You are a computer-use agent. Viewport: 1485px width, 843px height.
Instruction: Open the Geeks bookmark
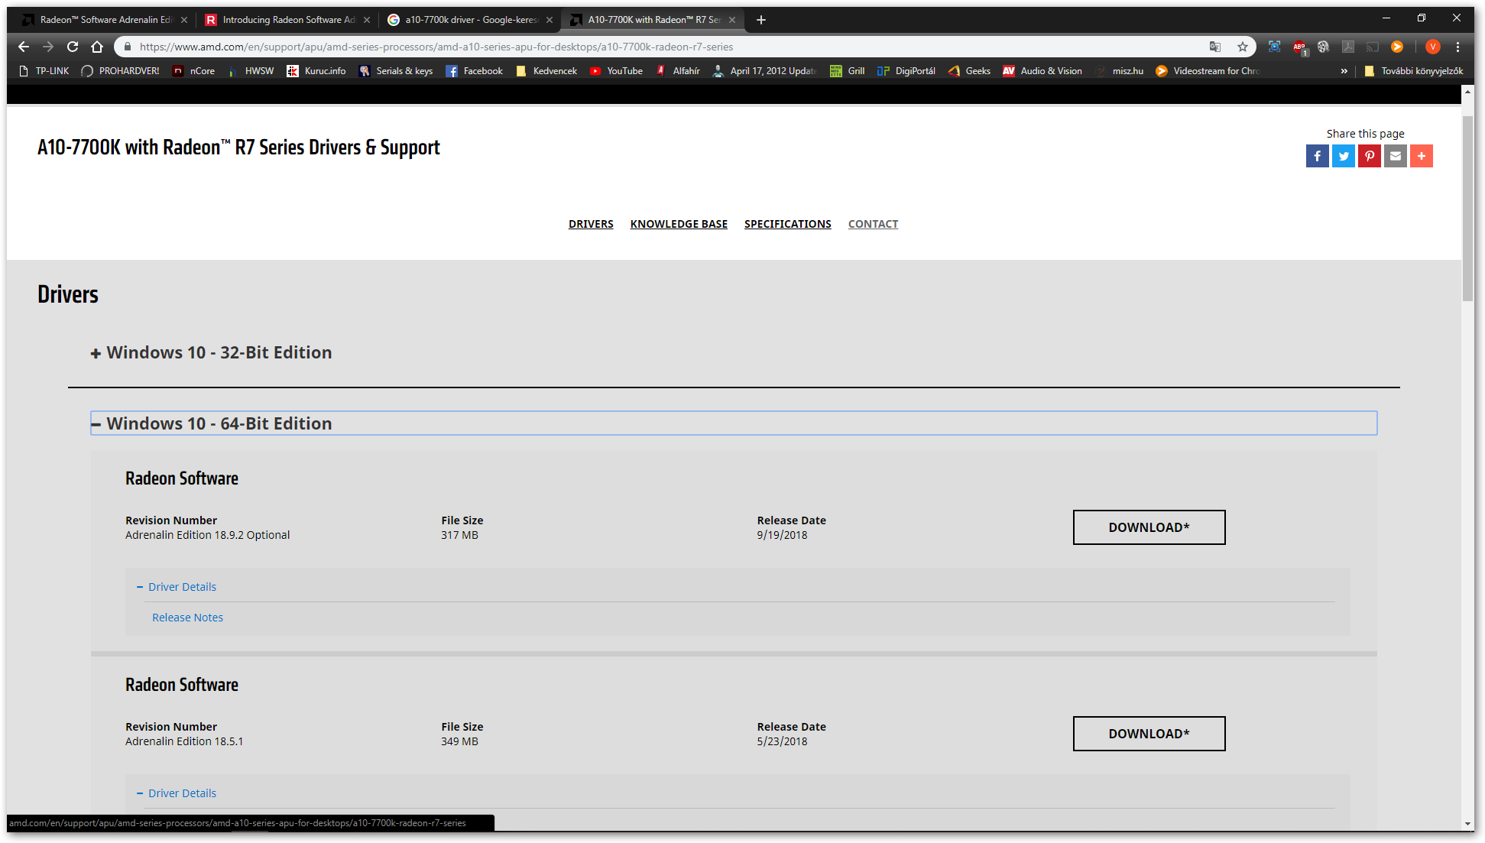coord(969,71)
